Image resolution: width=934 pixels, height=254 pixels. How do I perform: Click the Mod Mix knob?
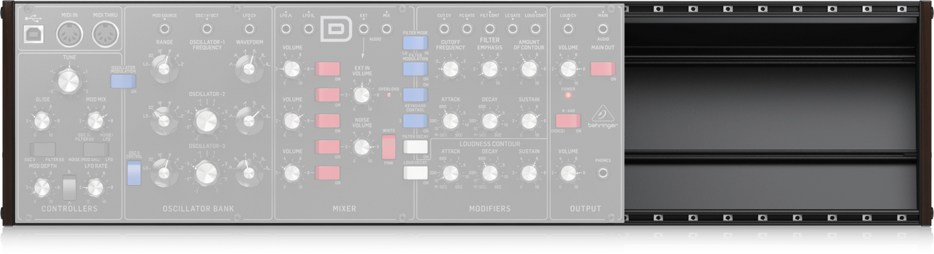(96, 121)
